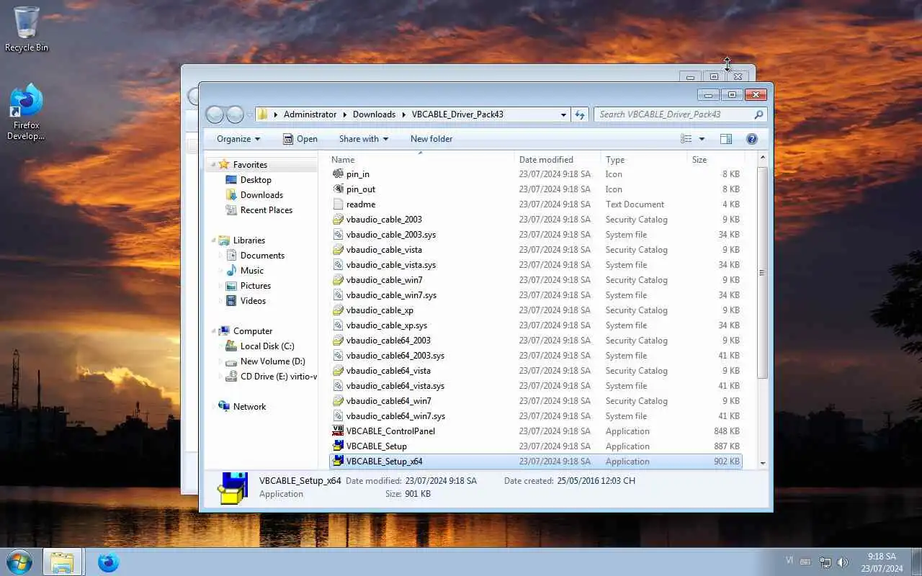This screenshot has width=922, height=576.
Task: Open the address bar history dropdown arrow
Action: click(563, 114)
